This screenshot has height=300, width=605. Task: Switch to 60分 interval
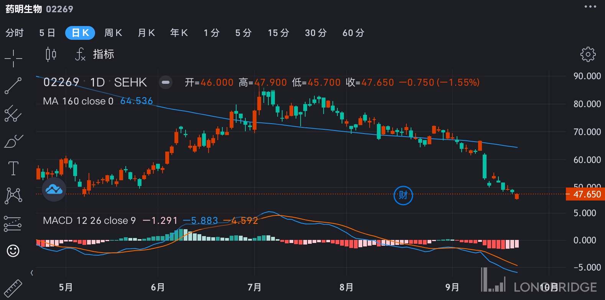coord(353,33)
